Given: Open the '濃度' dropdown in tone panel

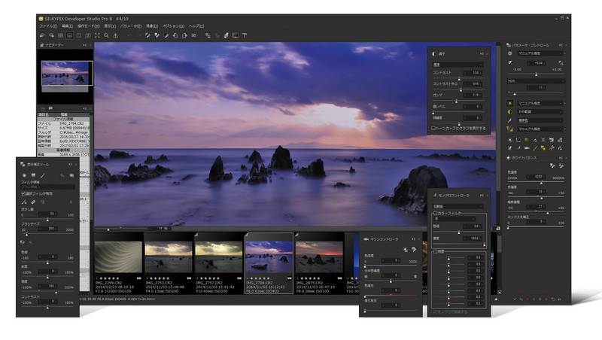Looking at the screenshot, I should (x=459, y=63).
